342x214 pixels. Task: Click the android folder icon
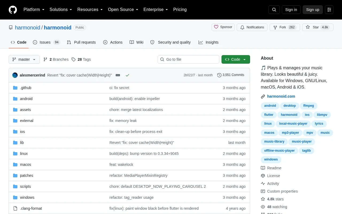(15, 99)
